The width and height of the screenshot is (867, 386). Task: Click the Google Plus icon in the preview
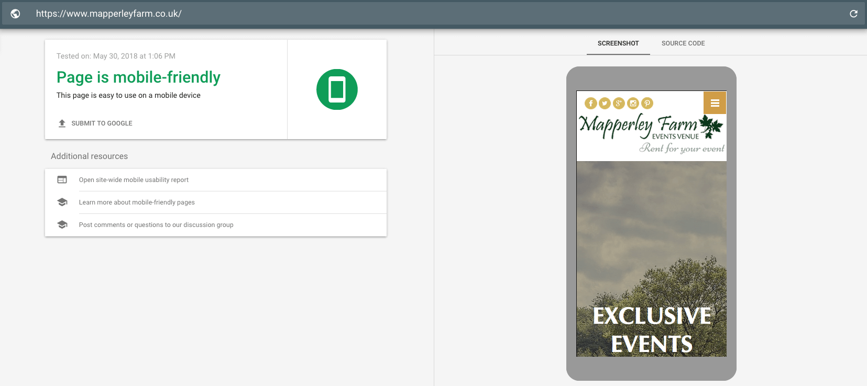coord(619,104)
